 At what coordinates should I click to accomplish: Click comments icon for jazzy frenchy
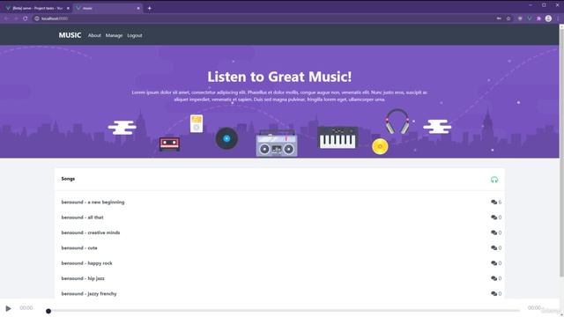[x=493, y=293]
